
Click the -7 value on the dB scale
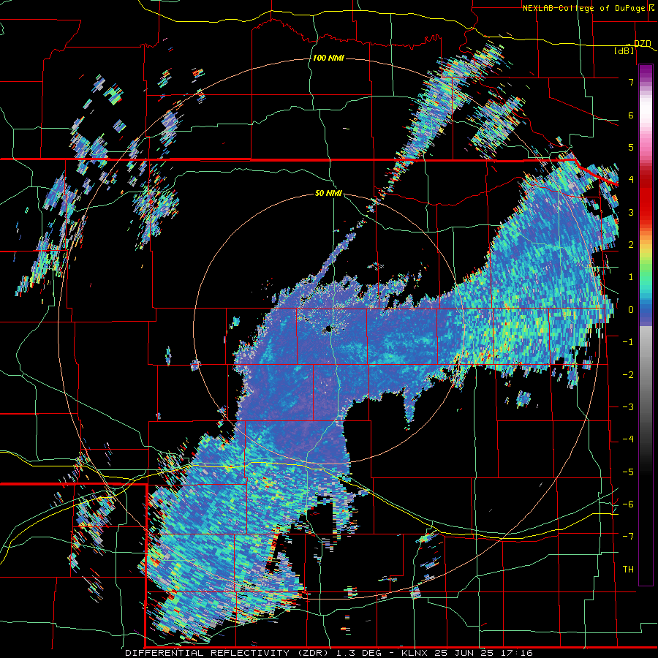pyautogui.click(x=628, y=537)
